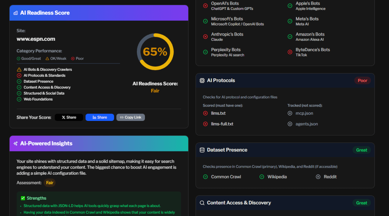Click the red icon next to llms.txt
The image size is (389, 216).
tap(206, 113)
